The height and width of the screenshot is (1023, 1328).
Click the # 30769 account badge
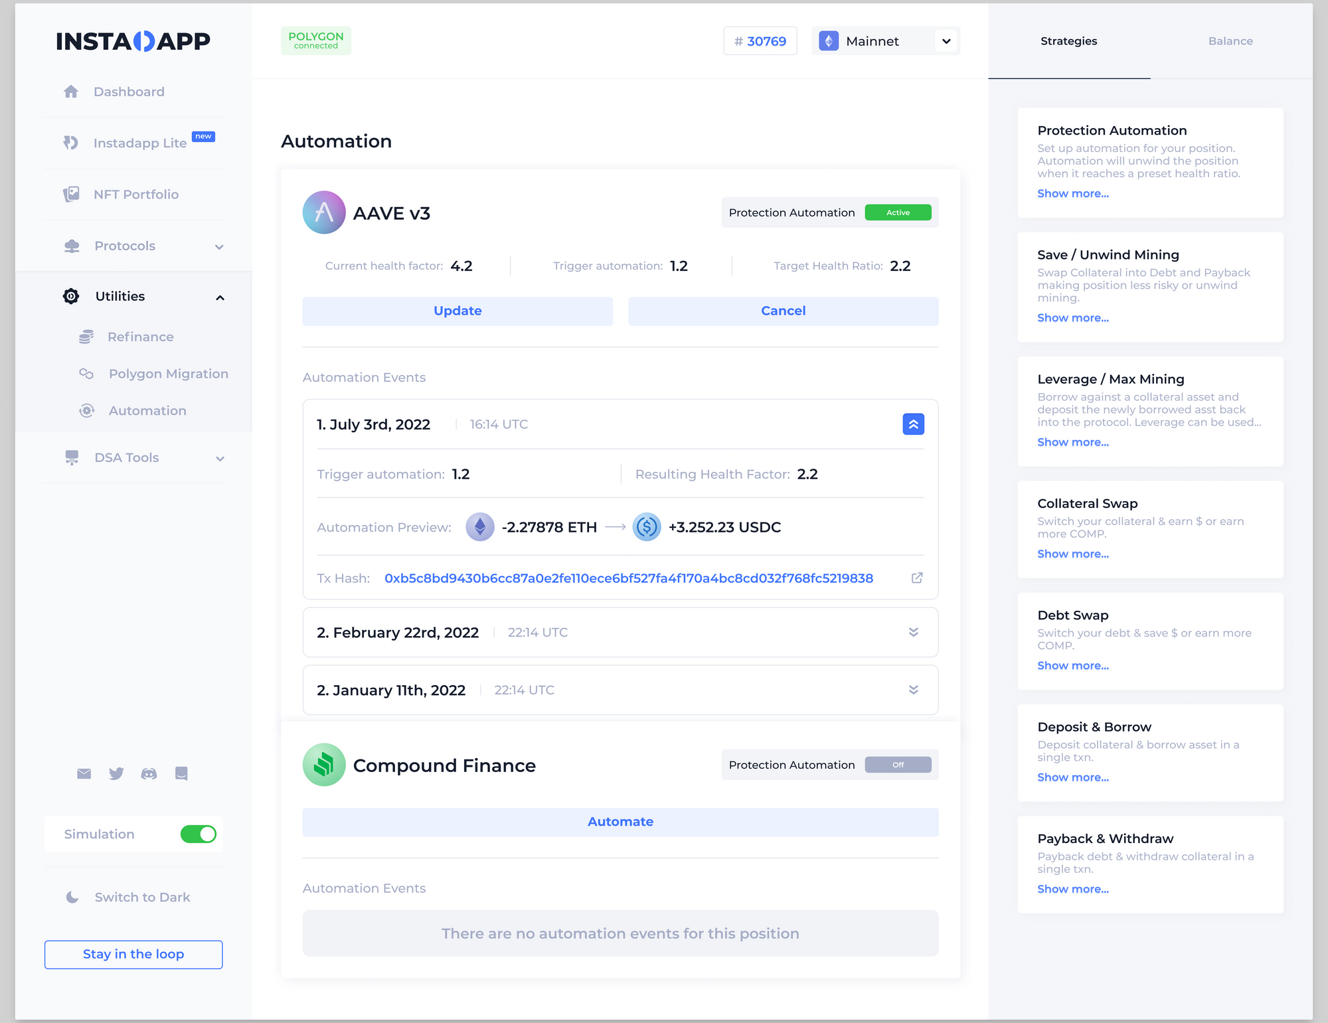(760, 41)
